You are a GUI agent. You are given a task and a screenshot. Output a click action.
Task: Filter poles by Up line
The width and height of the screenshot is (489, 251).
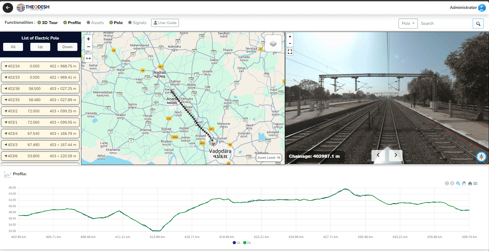point(40,47)
